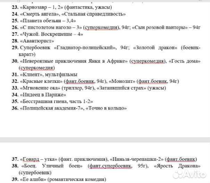The height and width of the screenshot is (183, 210).
Task: Click «Ярость Дракона» title
Action: coord(177,166)
